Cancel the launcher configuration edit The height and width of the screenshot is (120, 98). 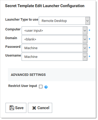(x=40, y=108)
